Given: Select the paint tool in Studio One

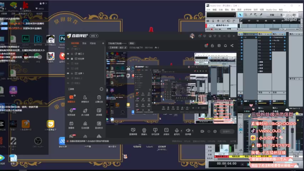Looking at the screenshot, I should [x=261, y=15].
